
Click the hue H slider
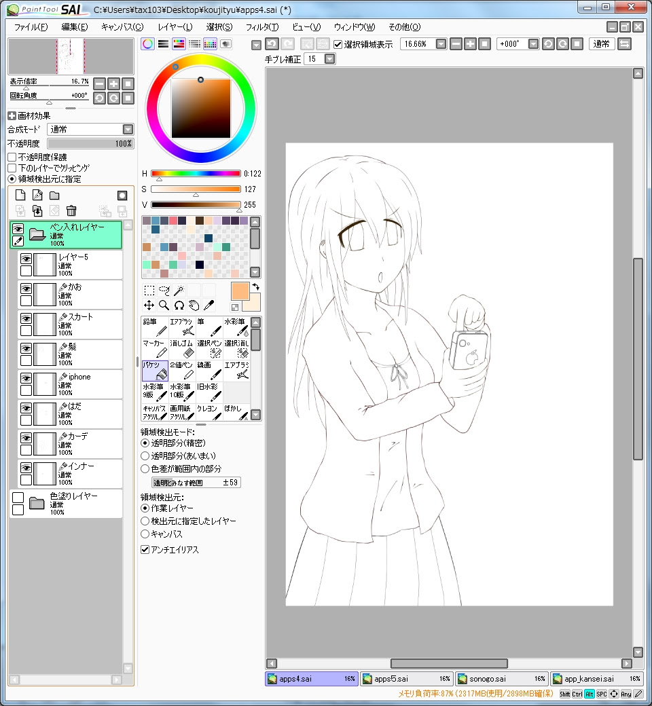click(196, 173)
